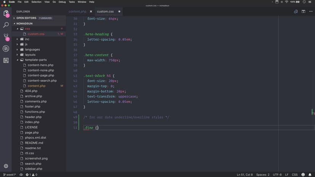Click the Spaces: 2 indentation setting
Viewport: 315px width, 177px height.
click(x=262, y=175)
